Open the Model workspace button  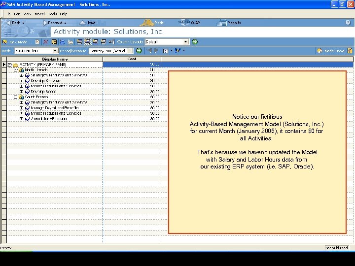pos(152,23)
